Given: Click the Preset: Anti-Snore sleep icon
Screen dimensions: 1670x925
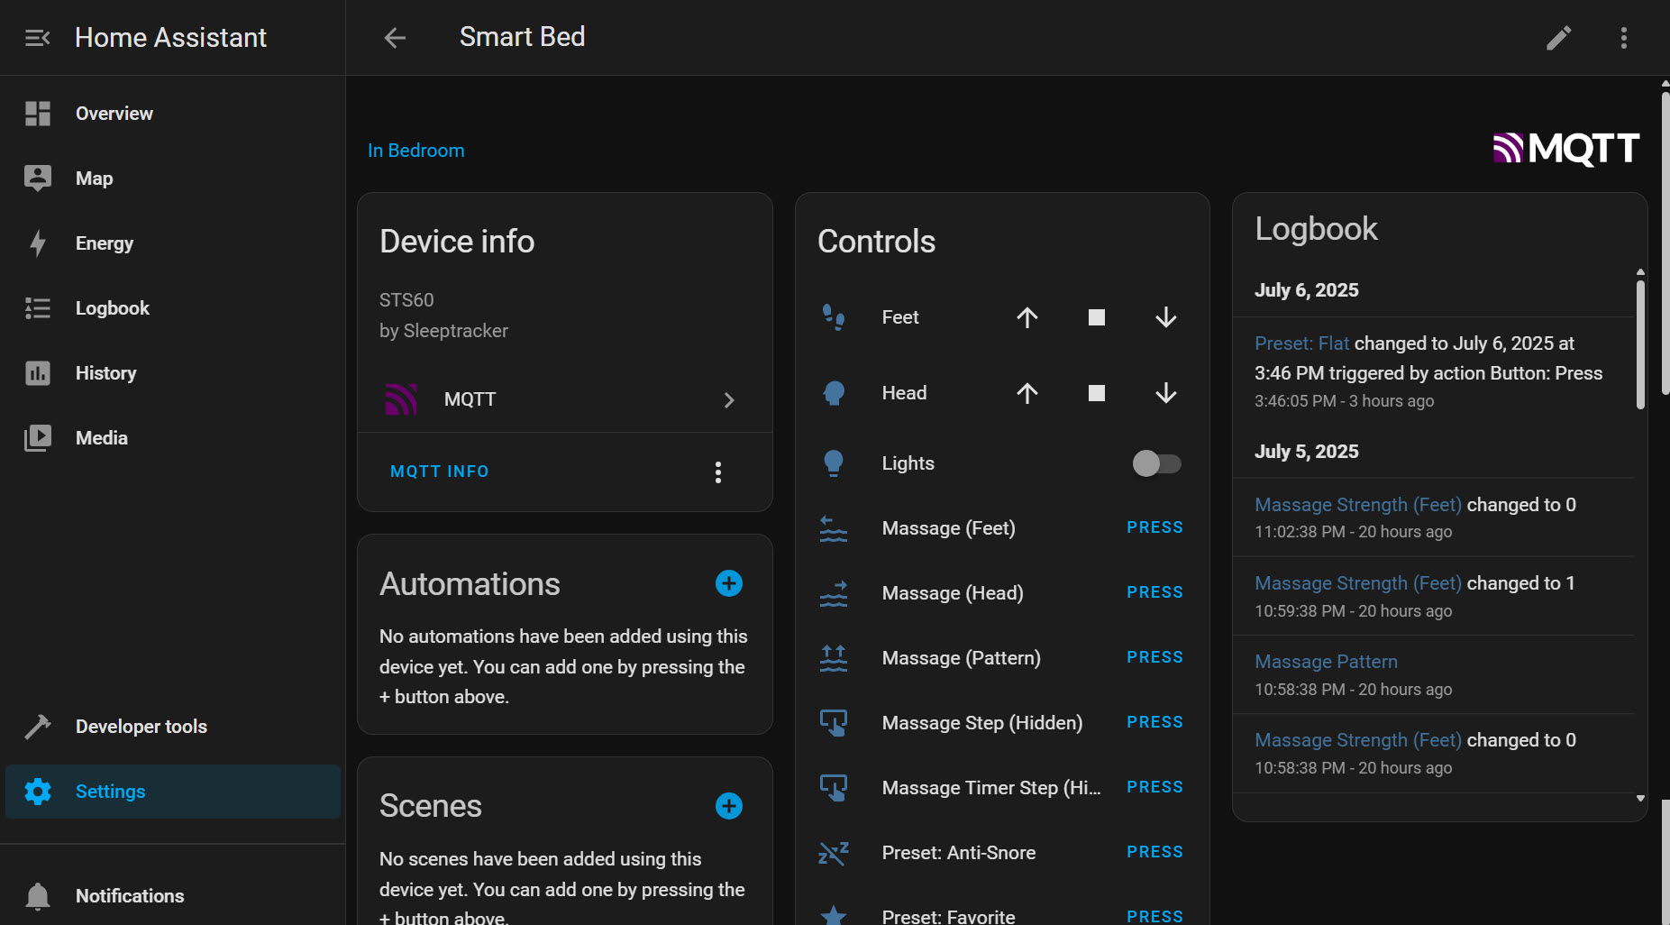Looking at the screenshot, I should (x=834, y=853).
